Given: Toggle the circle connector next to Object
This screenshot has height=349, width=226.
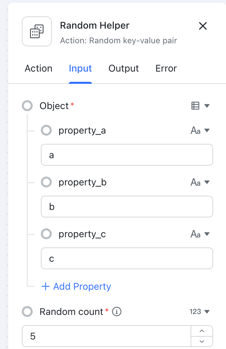Looking at the screenshot, I should click(27, 106).
